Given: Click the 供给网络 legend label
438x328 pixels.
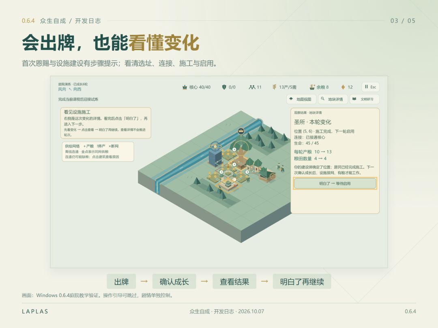Looking at the screenshot, I should pos(72,146).
